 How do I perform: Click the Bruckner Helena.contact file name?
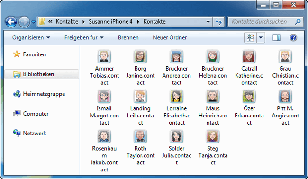pyautogui.click(x=213, y=76)
